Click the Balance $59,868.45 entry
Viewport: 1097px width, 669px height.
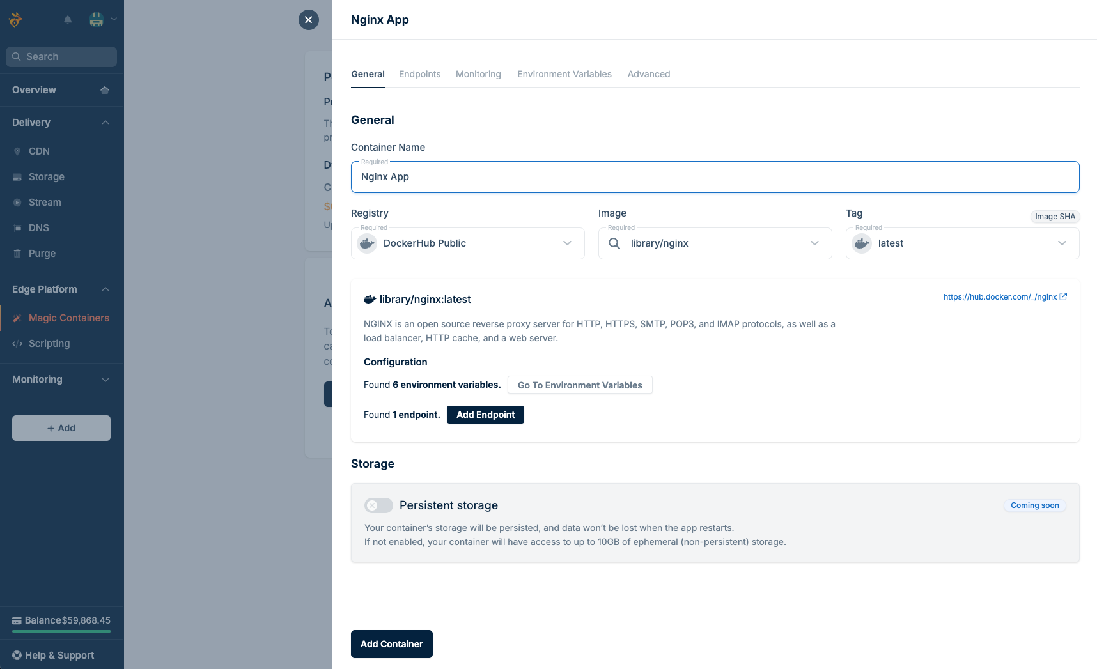pyautogui.click(x=61, y=620)
